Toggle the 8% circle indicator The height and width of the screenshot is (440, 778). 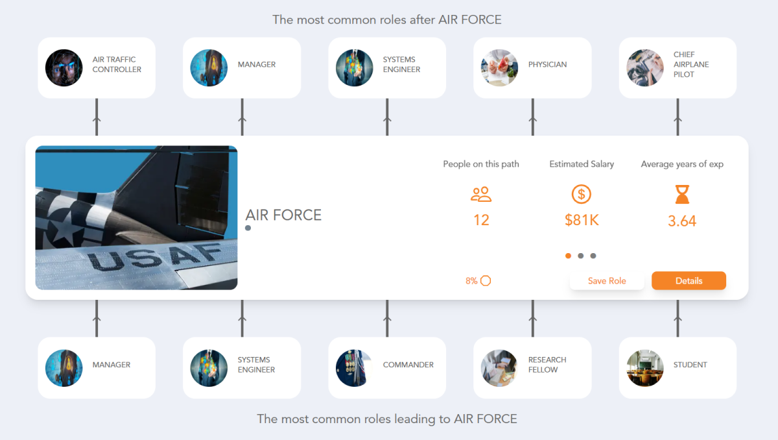pos(486,280)
